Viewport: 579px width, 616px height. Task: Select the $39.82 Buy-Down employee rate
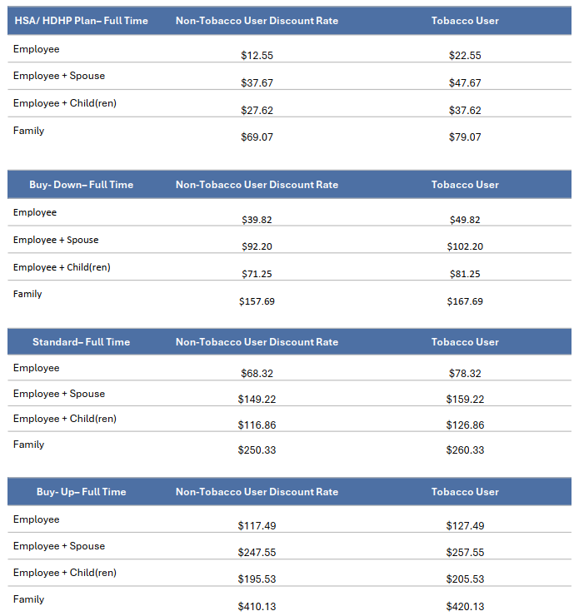pyautogui.click(x=257, y=220)
